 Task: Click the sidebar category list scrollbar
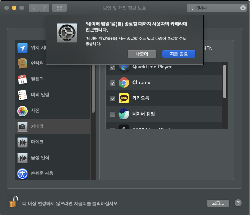(x=93, y=89)
